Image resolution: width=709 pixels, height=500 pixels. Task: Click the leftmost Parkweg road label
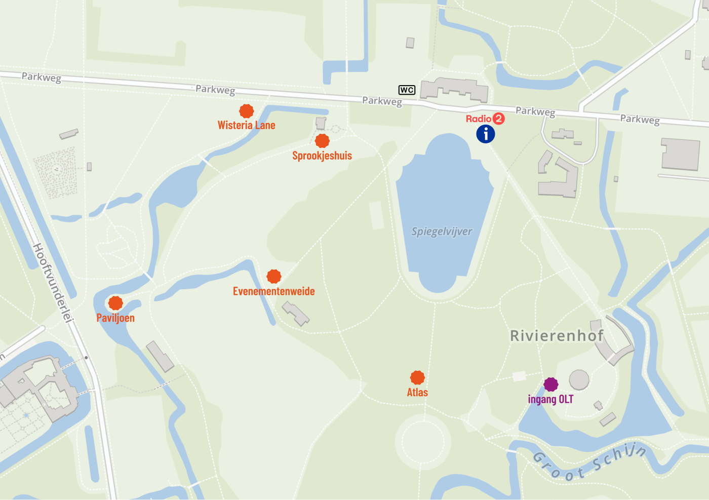pyautogui.click(x=42, y=77)
